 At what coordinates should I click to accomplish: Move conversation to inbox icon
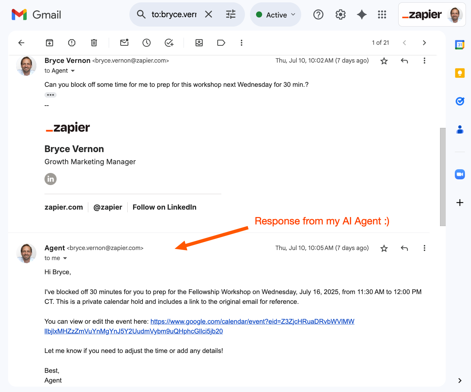(199, 43)
